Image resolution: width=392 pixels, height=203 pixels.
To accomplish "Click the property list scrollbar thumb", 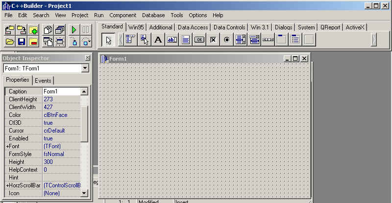I will [84, 124].
